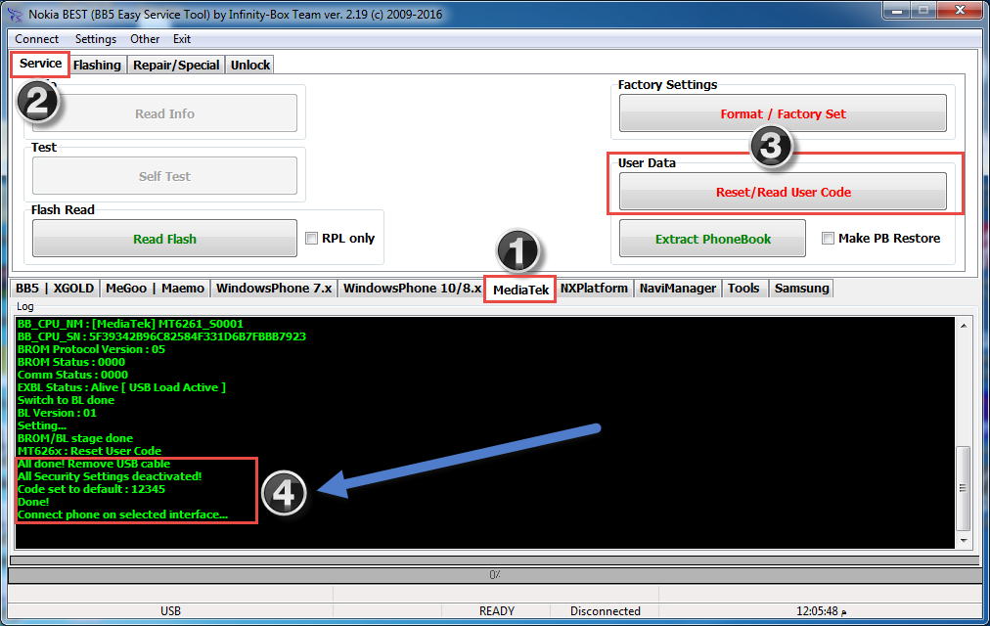
Task: Switch to the Repair/Special tab
Action: coord(176,65)
